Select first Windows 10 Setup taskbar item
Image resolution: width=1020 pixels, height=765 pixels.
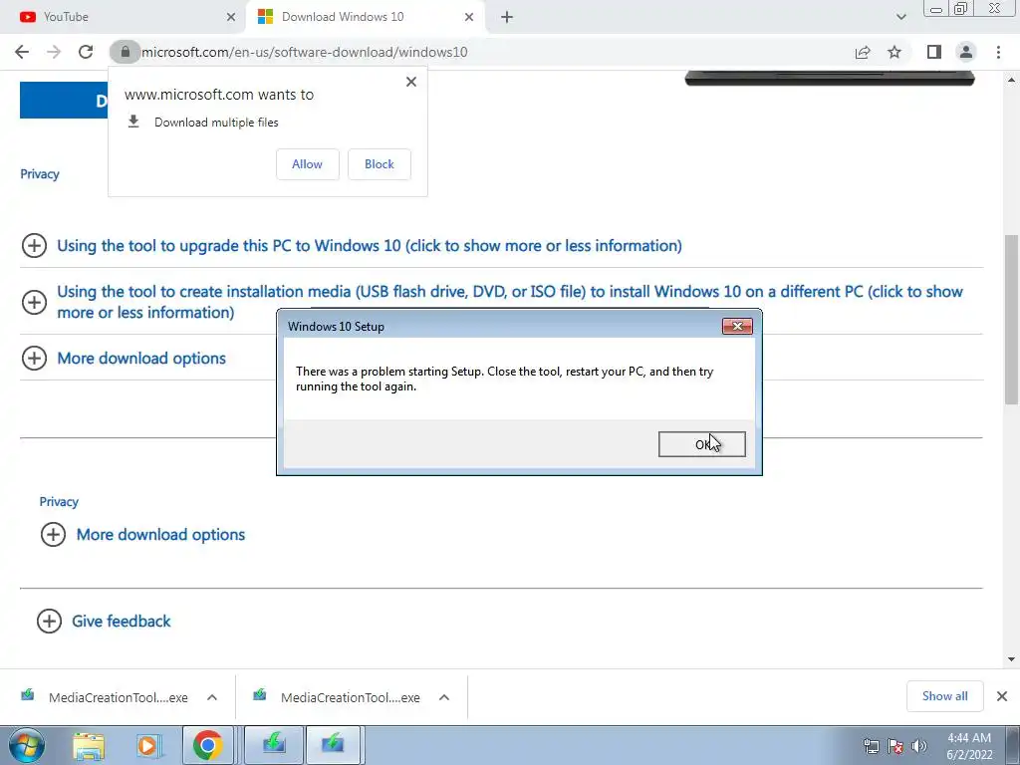[x=274, y=745]
